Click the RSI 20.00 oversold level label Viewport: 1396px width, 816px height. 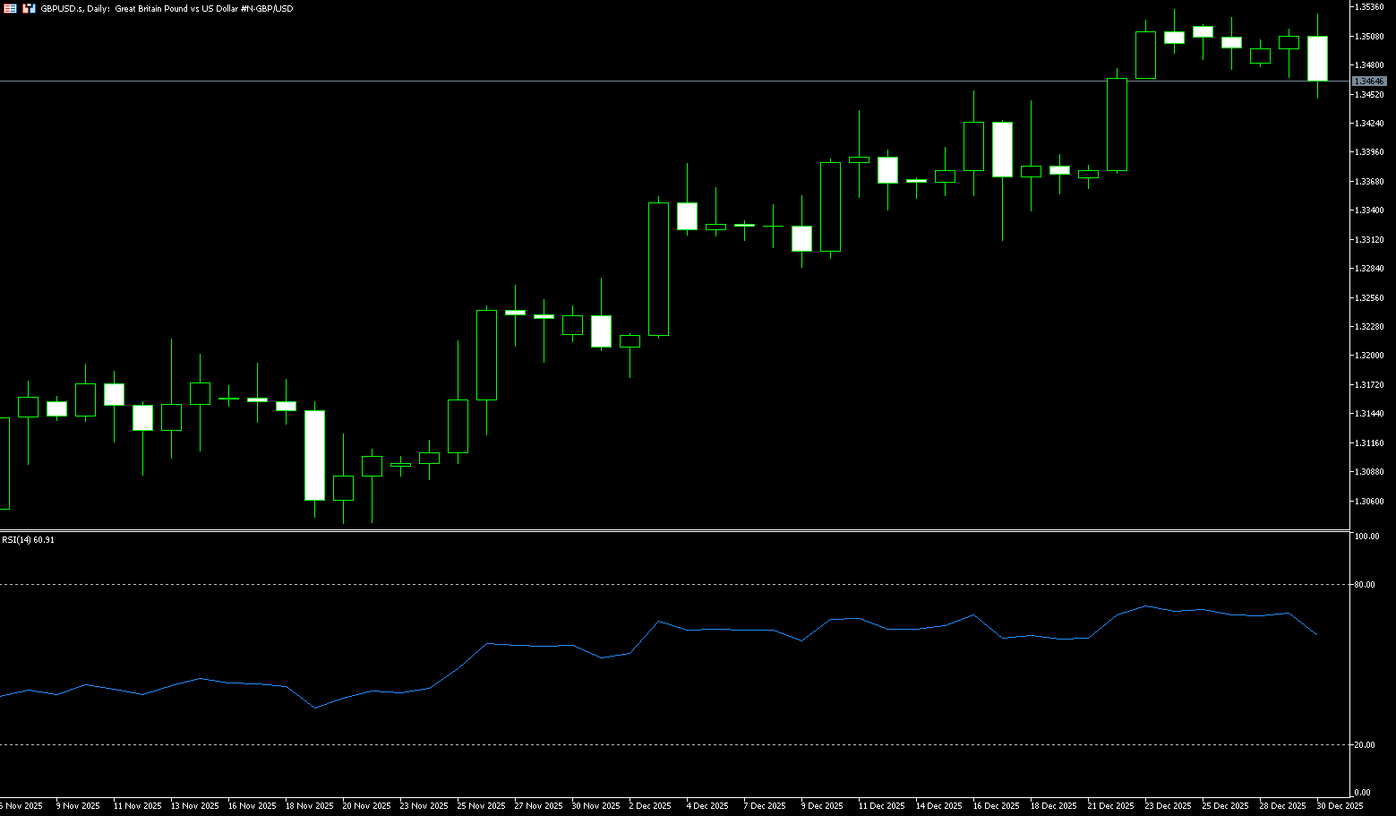(x=1366, y=745)
